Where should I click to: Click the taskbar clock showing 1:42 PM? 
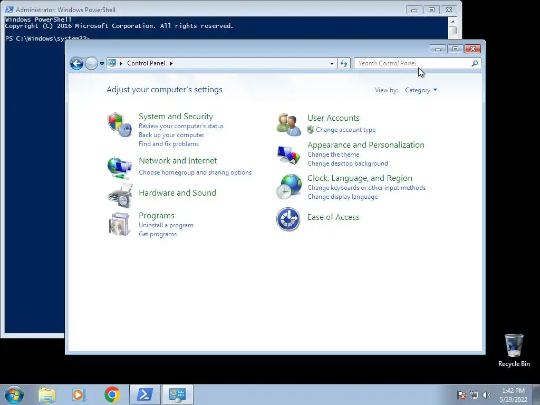513,395
